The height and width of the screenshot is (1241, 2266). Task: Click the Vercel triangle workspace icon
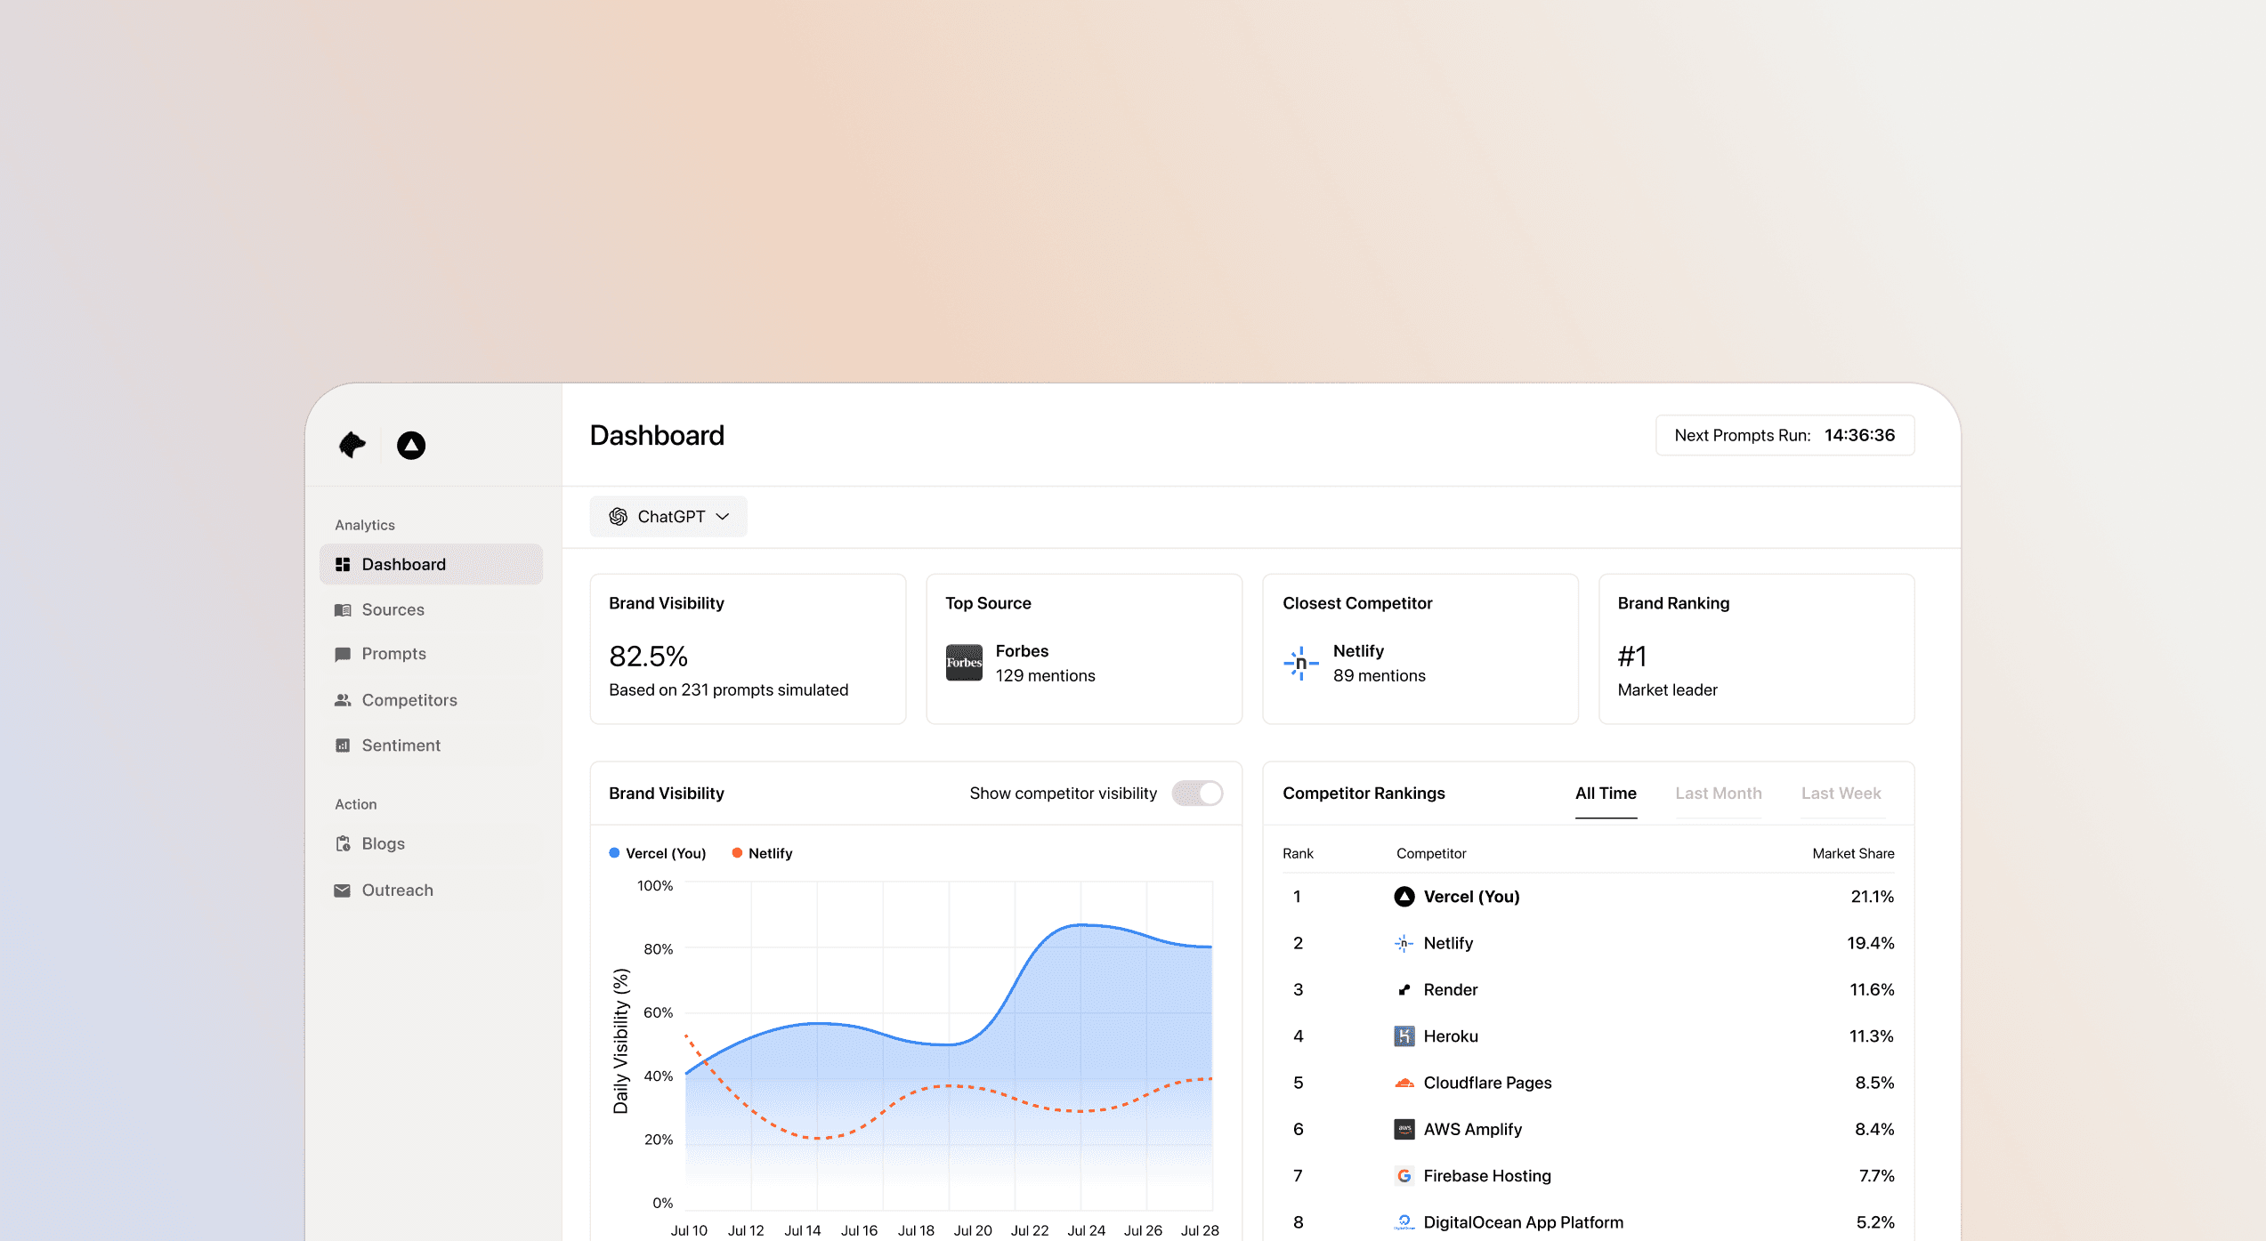tap(411, 445)
